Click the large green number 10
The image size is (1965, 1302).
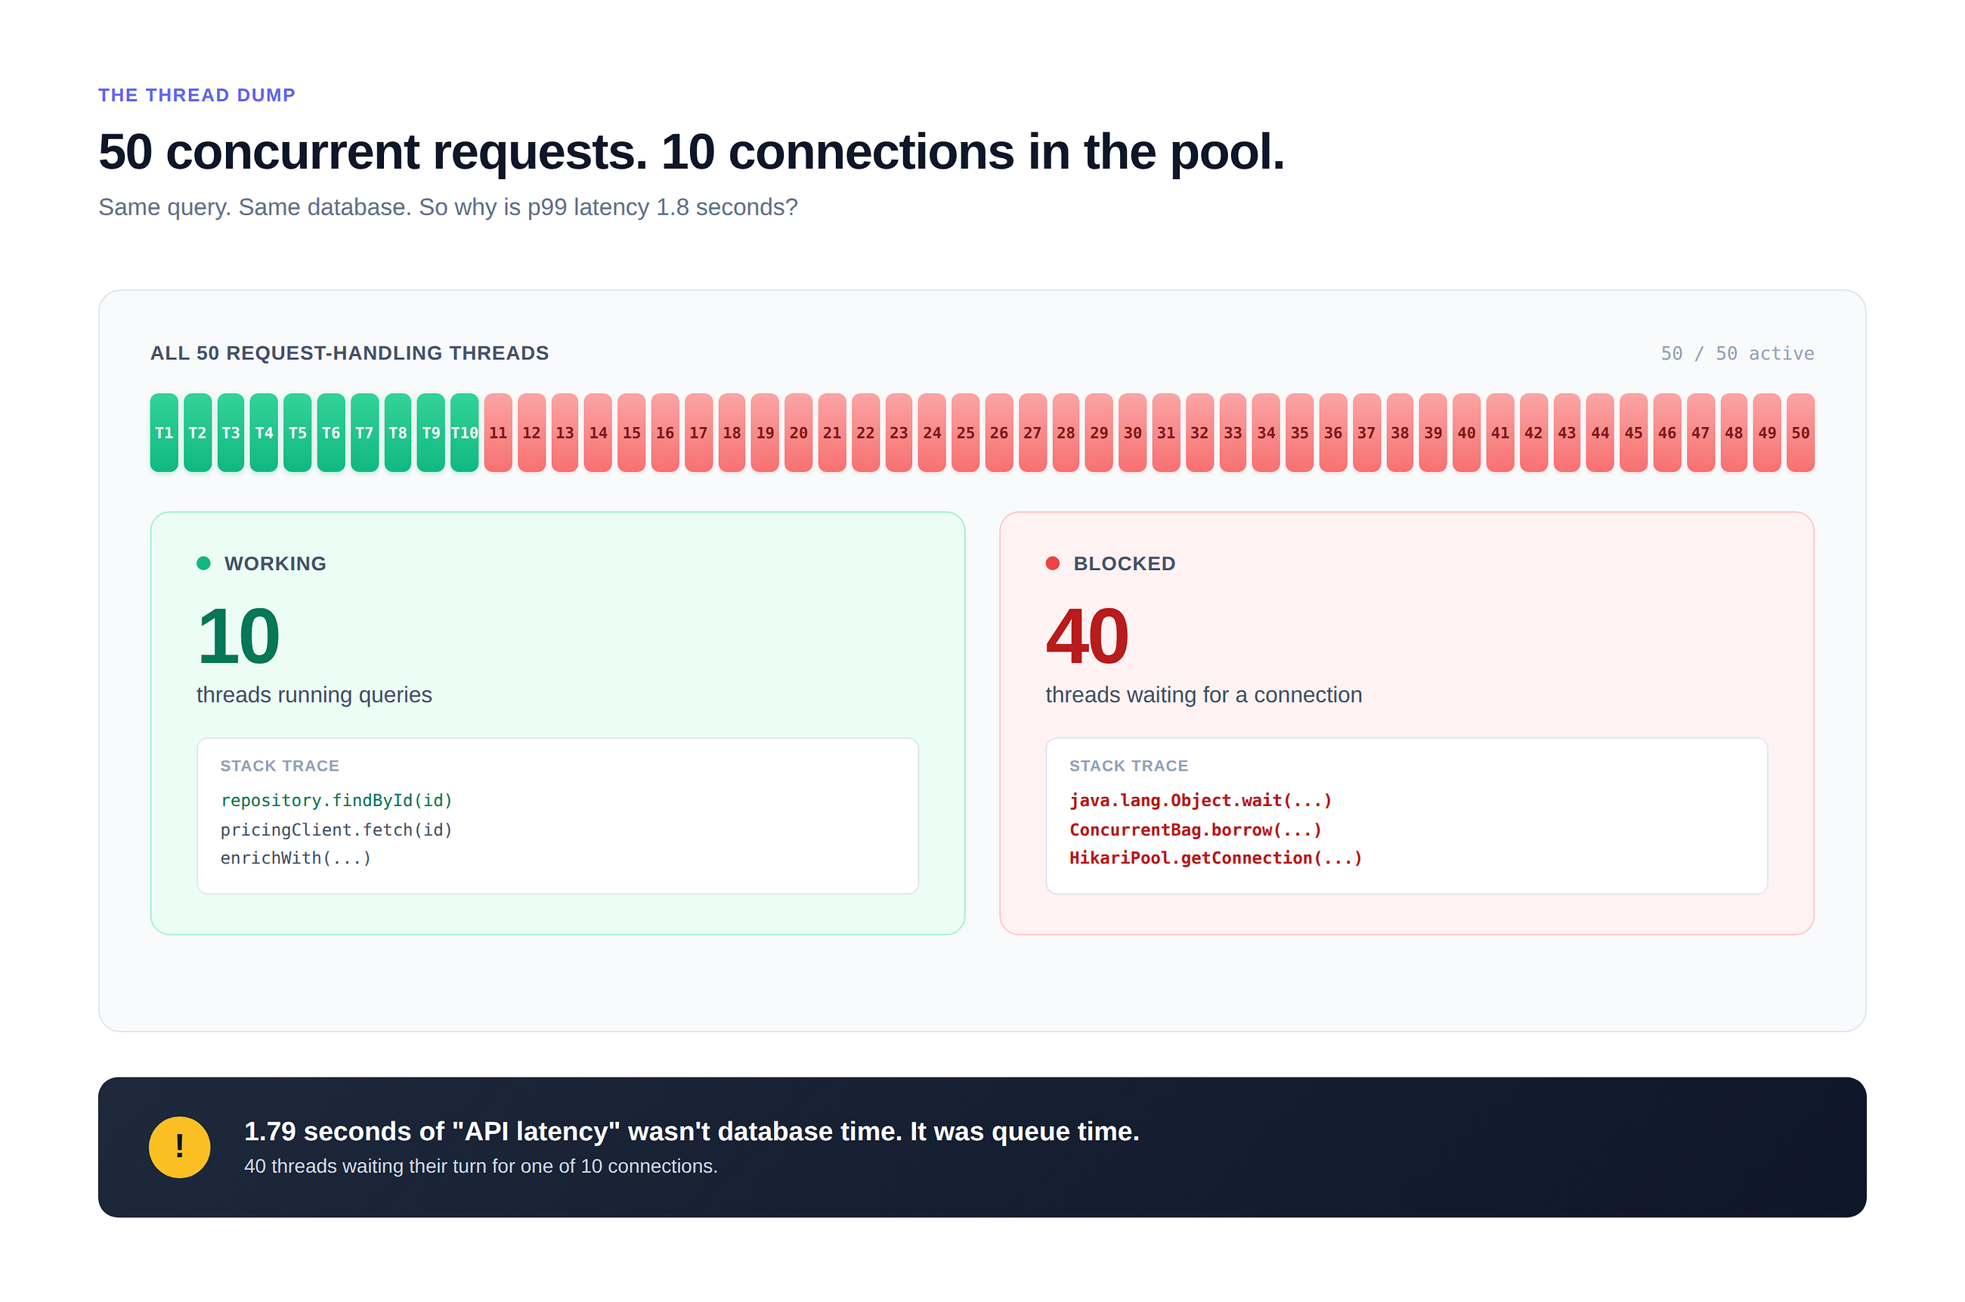pyautogui.click(x=238, y=636)
